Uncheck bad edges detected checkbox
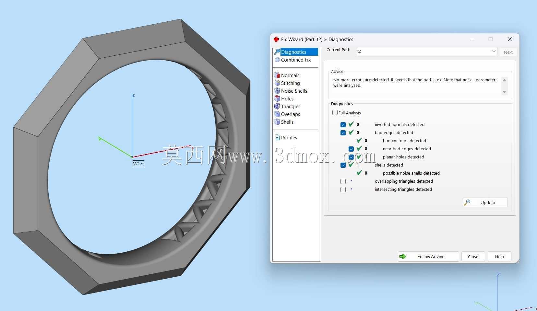Viewport: 537px width, 311px height. tap(343, 133)
